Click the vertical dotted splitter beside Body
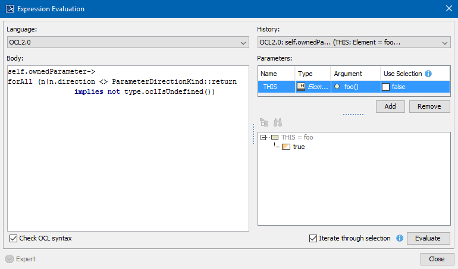The width and height of the screenshot is (458, 269). pyautogui.click(x=253, y=134)
